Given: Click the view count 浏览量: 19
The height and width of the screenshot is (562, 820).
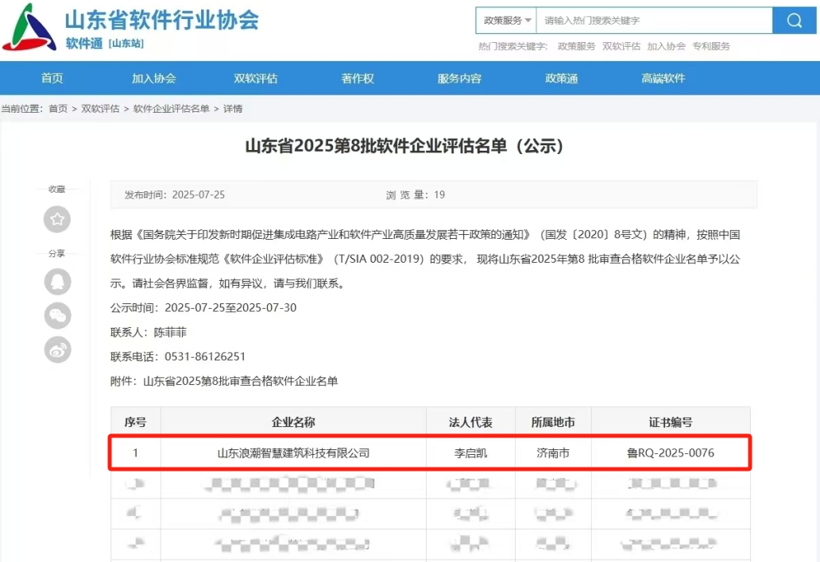Looking at the screenshot, I should click(x=416, y=194).
